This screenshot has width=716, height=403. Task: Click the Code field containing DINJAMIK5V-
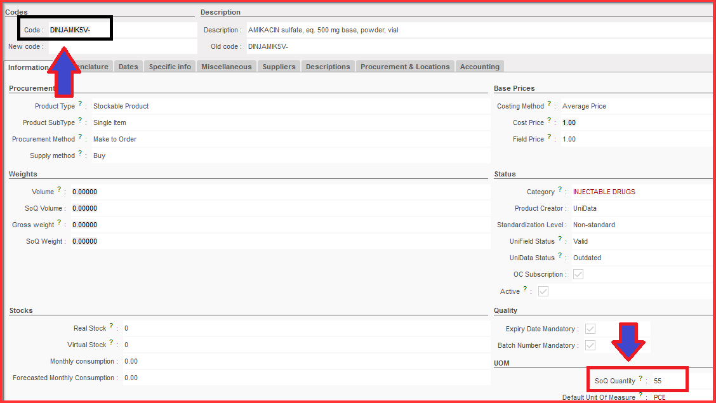[79, 30]
